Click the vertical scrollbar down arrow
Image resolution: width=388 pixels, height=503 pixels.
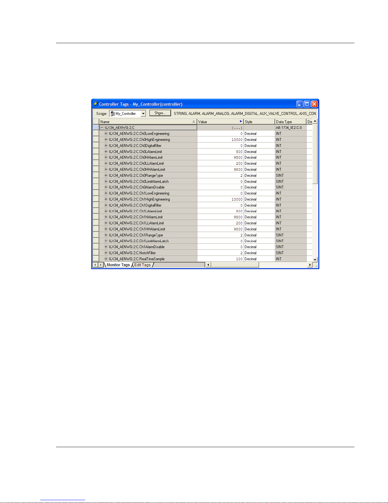(315, 260)
